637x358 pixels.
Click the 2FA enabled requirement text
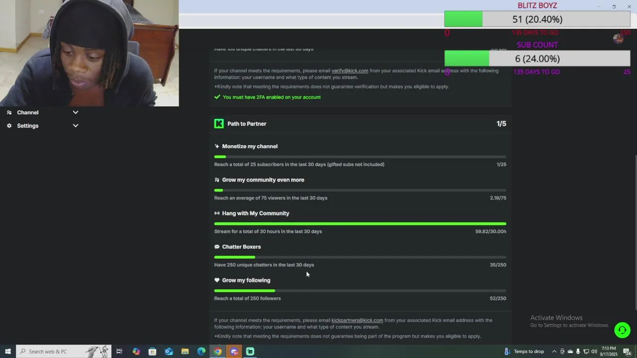pos(272,97)
